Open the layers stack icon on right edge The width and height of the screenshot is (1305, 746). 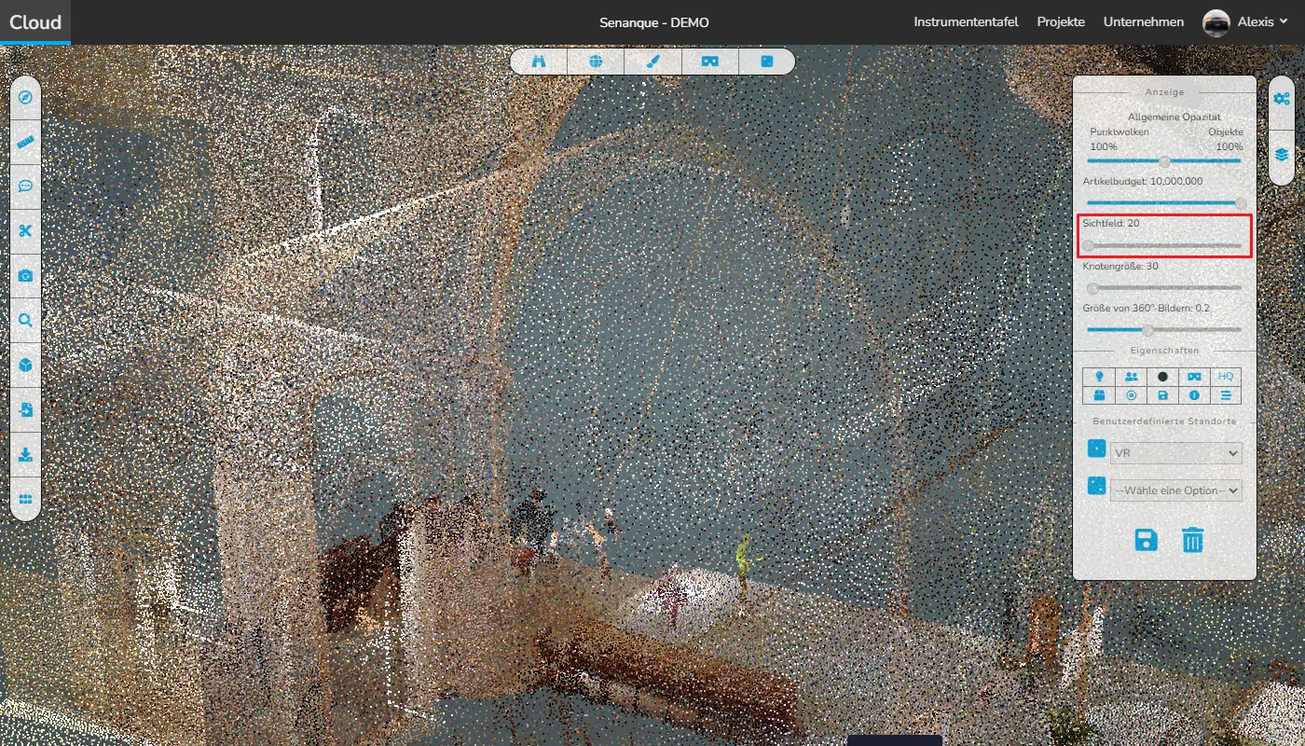[x=1282, y=154]
